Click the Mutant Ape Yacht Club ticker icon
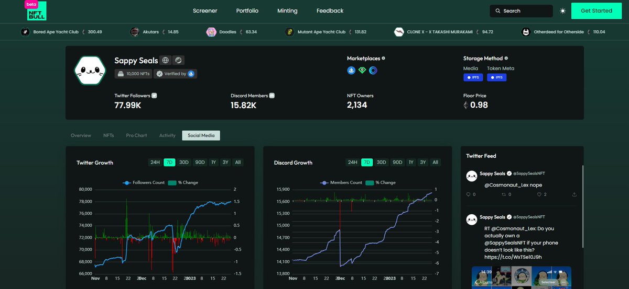 click(x=289, y=32)
